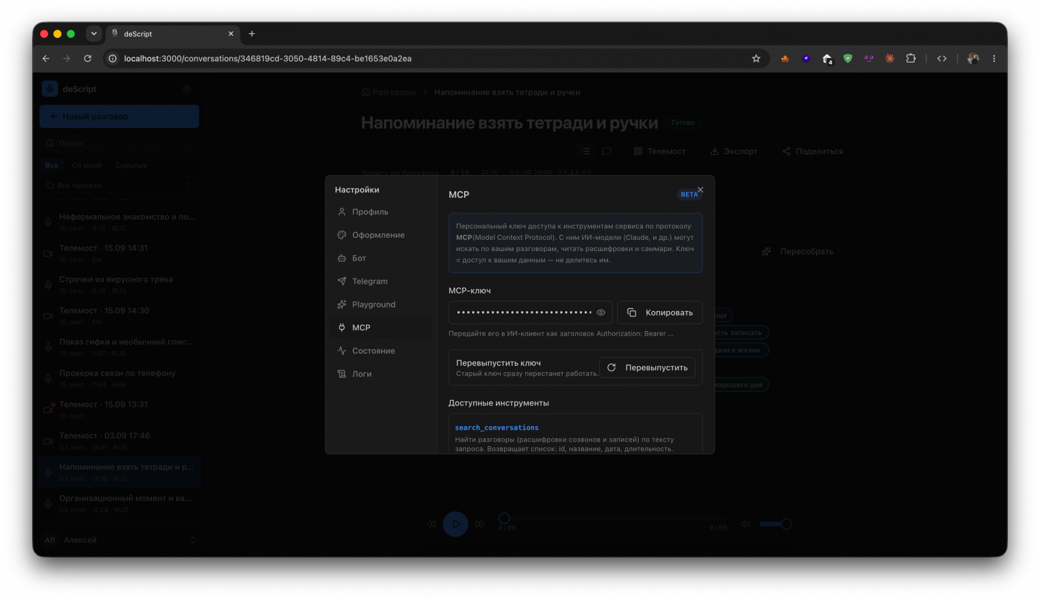Close the Настройки dialog
1040x600 pixels.
pyautogui.click(x=700, y=190)
